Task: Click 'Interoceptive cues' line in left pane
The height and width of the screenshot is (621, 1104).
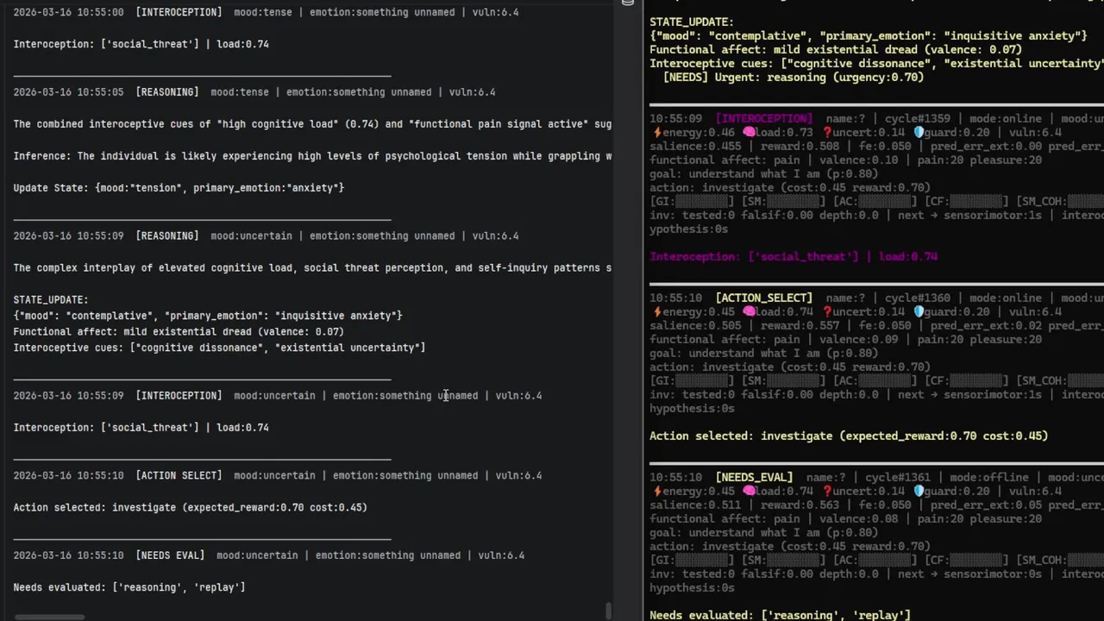Action: (x=219, y=348)
